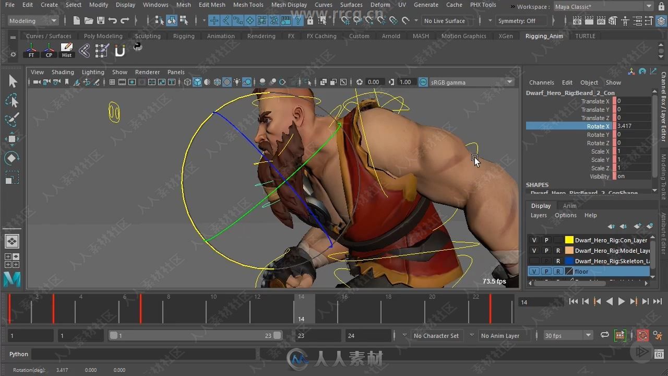Click the Python command line input
The height and width of the screenshot is (376, 668).
tap(144, 354)
